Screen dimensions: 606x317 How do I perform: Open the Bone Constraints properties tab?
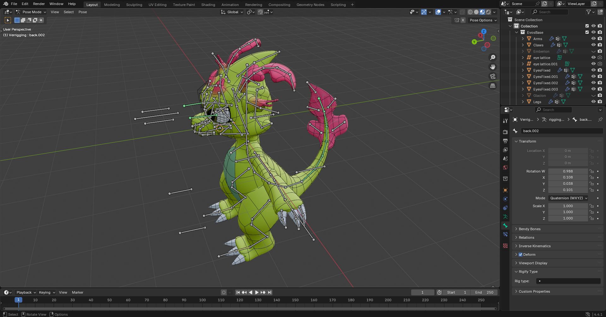(505, 234)
